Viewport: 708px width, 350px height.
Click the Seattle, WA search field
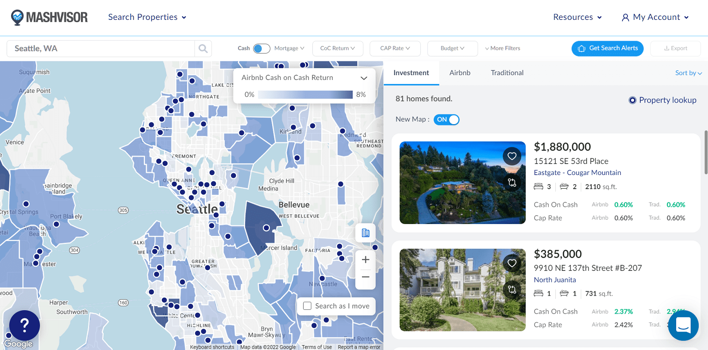tap(100, 49)
